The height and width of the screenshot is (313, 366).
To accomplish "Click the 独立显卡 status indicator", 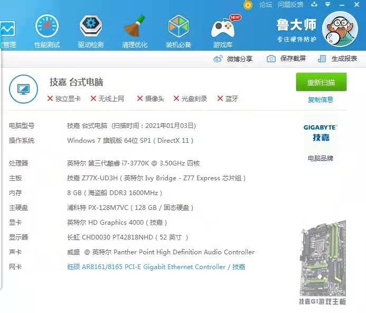I will tap(64, 99).
